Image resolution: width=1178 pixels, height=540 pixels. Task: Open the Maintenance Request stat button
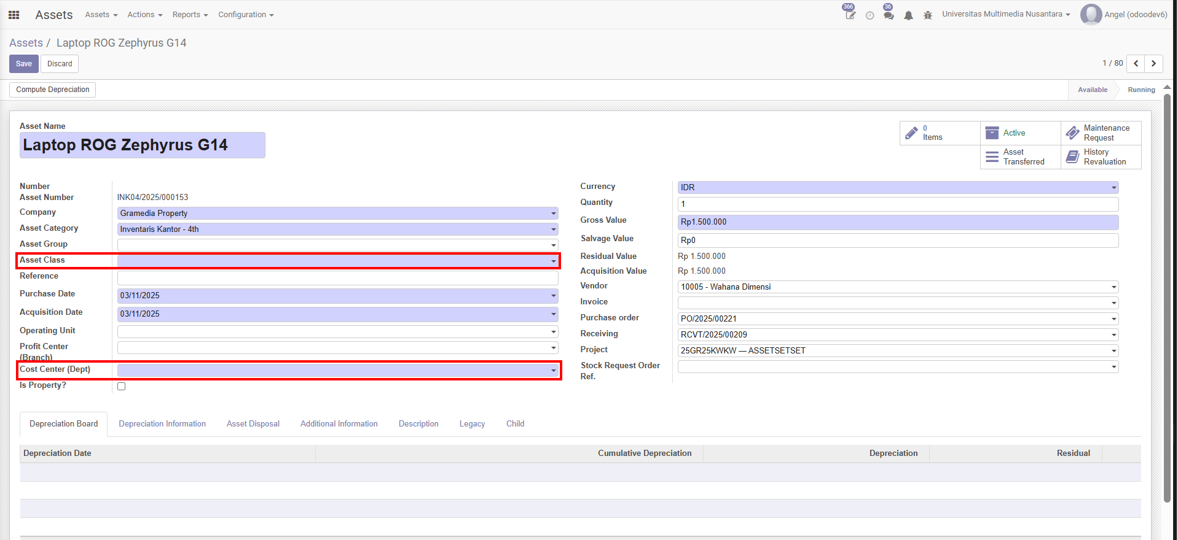pos(1101,133)
